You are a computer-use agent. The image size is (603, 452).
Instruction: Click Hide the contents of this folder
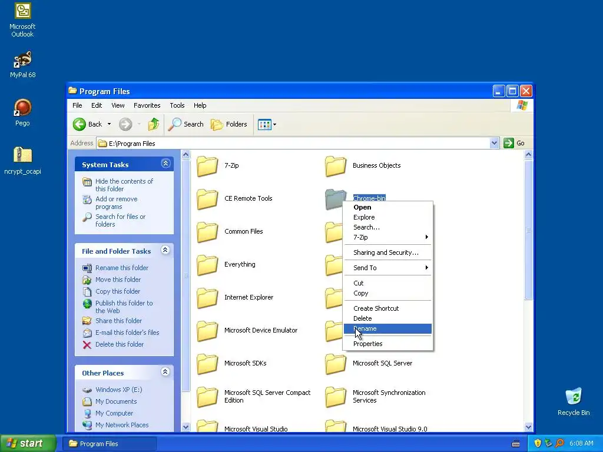coord(124,185)
